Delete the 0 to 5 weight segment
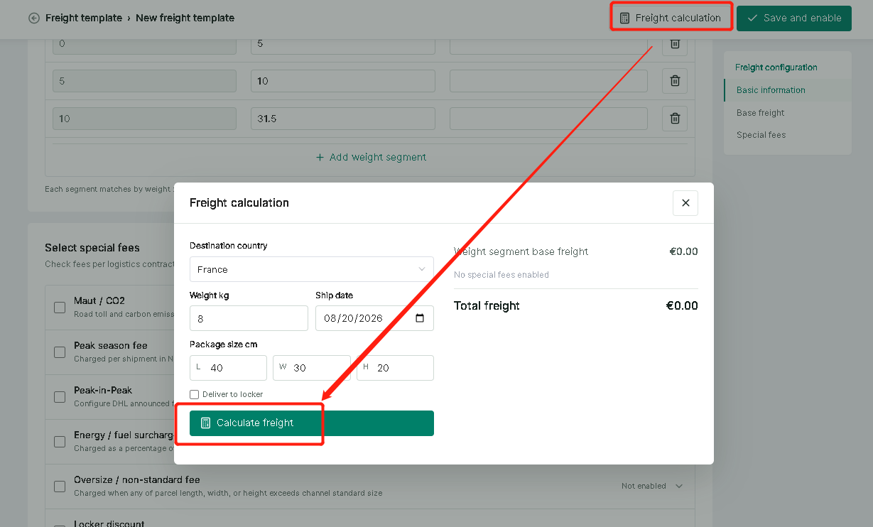 [x=675, y=44]
